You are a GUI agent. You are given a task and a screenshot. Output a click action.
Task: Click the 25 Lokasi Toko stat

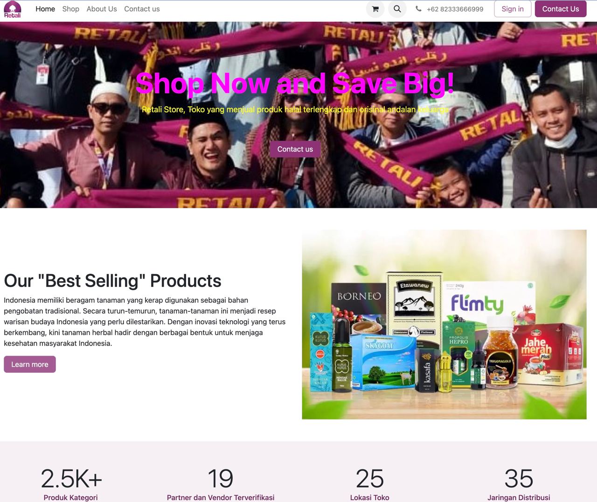370,484
